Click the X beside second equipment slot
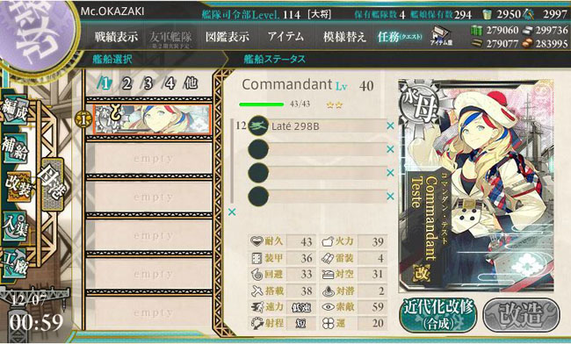 click(390, 149)
